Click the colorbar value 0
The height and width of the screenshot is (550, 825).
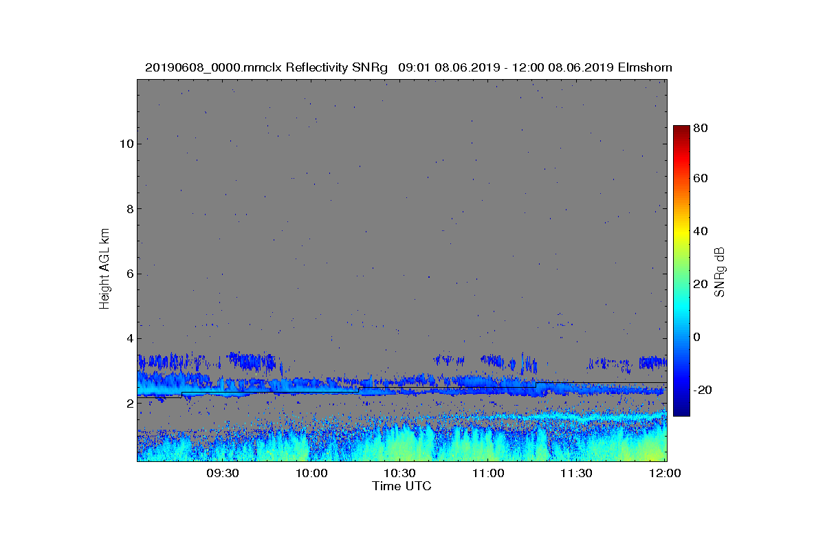[x=698, y=337]
